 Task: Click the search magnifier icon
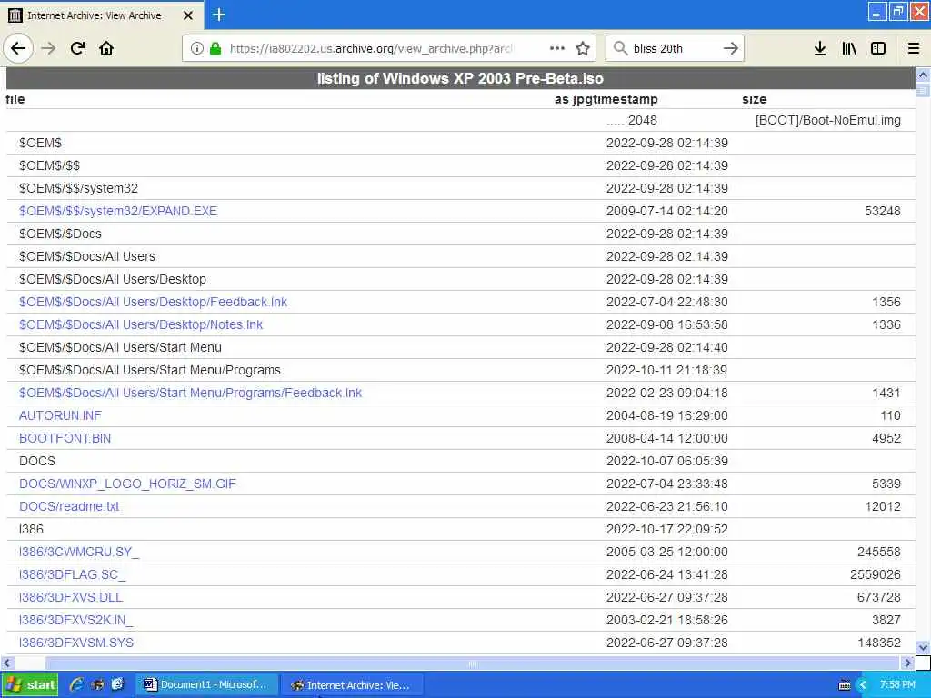620,49
